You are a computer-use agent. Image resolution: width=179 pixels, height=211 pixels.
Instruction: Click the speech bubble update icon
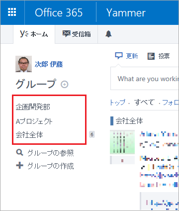pos(119,56)
